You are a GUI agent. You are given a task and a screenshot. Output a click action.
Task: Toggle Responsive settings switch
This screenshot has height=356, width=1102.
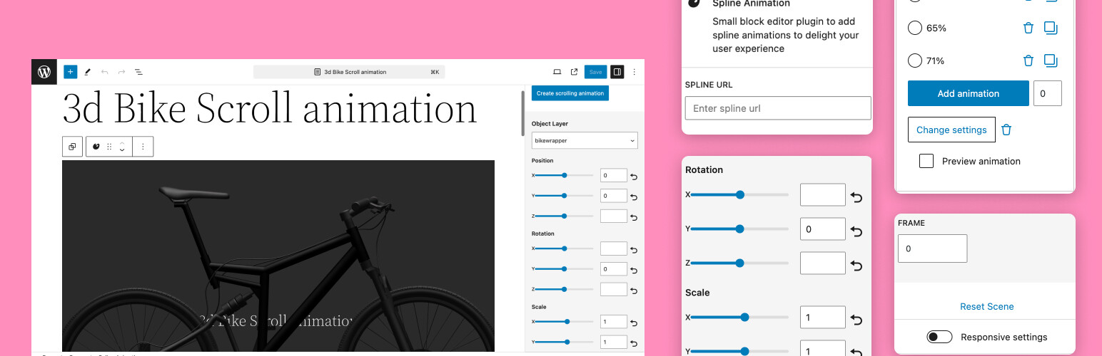[939, 337]
